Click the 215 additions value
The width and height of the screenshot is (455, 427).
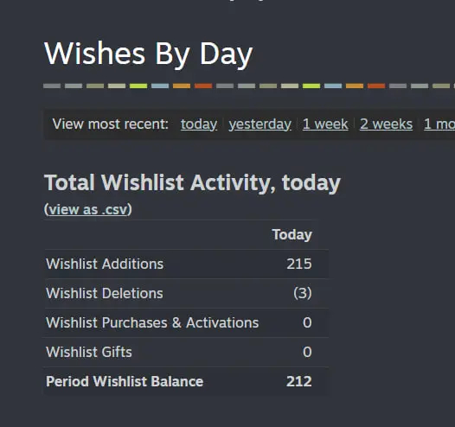299,264
